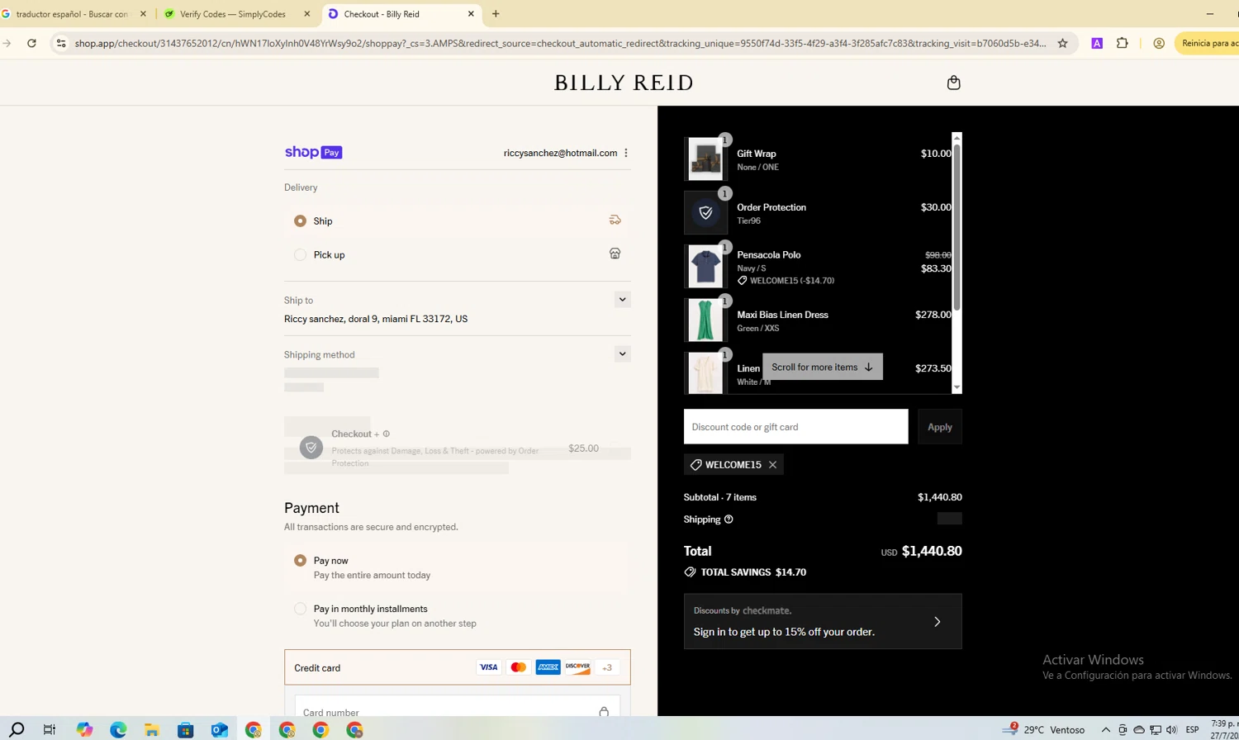Click the up arrow of the order items scrollbar
1239x740 pixels.
(x=957, y=138)
